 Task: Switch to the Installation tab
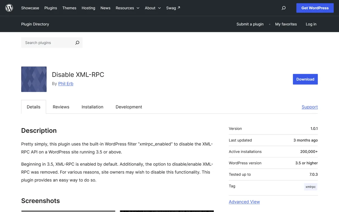92,107
